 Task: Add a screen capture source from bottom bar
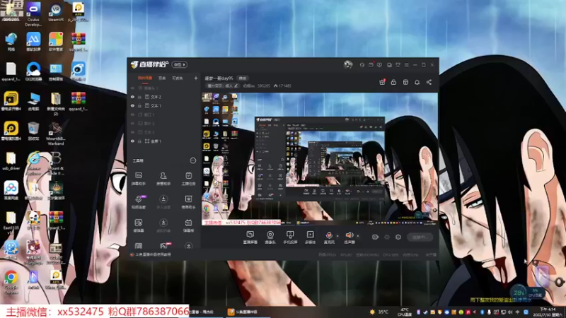(250, 237)
